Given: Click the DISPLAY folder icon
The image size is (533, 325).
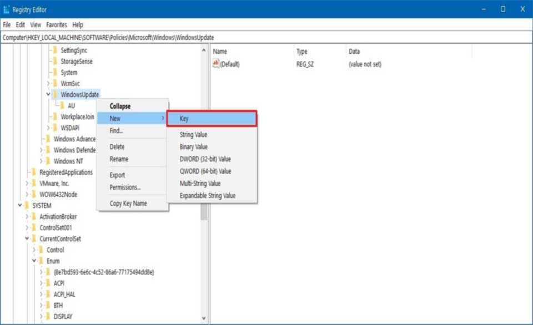Looking at the screenshot, I should 48,317.
